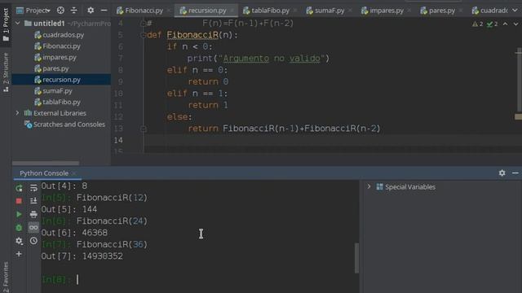Screen dimensions: 522x293
Task: Click scroll to the end icon
Action: (33, 201)
